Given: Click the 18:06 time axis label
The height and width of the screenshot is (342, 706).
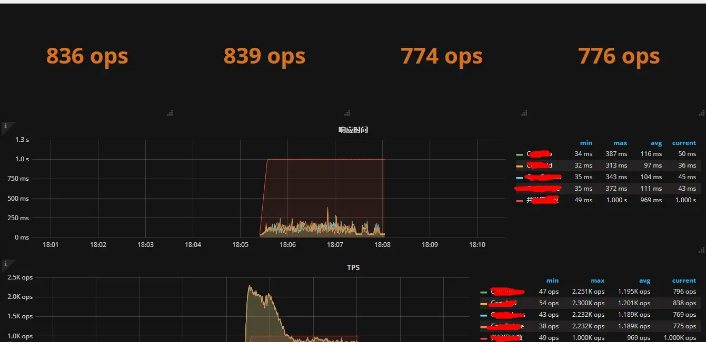Looking at the screenshot, I should click(x=287, y=245).
